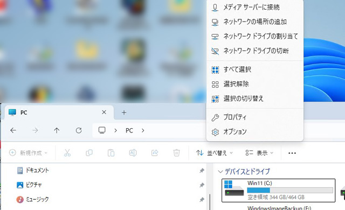The height and width of the screenshot is (210, 345).
Task: Click the Cut scissors icon
Action: [x=67, y=153]
